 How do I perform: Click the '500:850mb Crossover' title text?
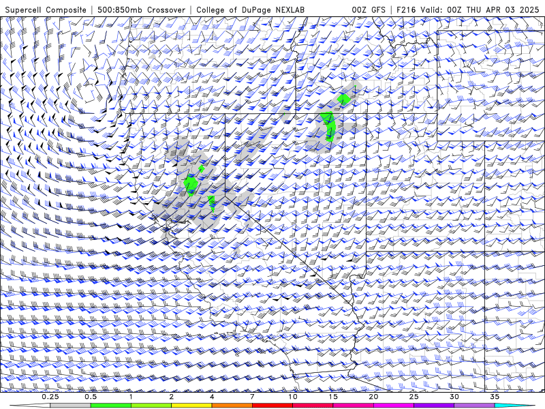(x=141, y=10)
